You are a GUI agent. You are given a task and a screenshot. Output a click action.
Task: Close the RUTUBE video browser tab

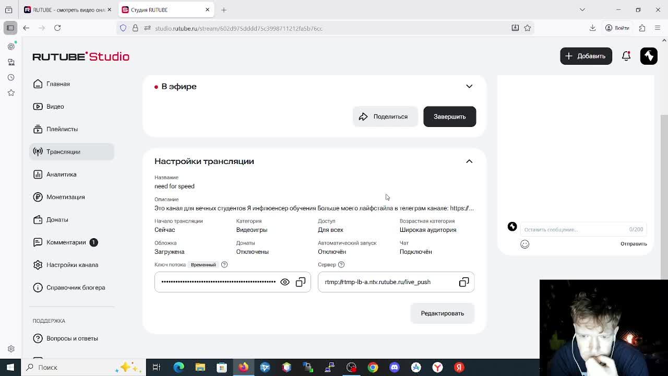(x=109, y=10)
